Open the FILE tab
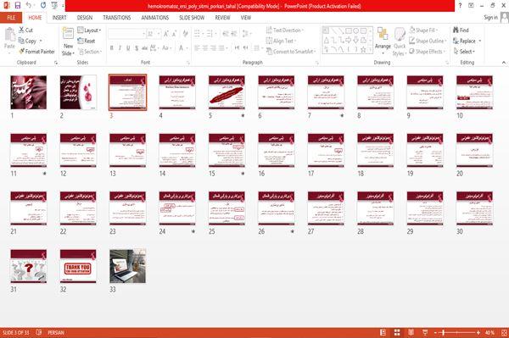The width and height of the screenshot is (509, 338). (11, 18)
